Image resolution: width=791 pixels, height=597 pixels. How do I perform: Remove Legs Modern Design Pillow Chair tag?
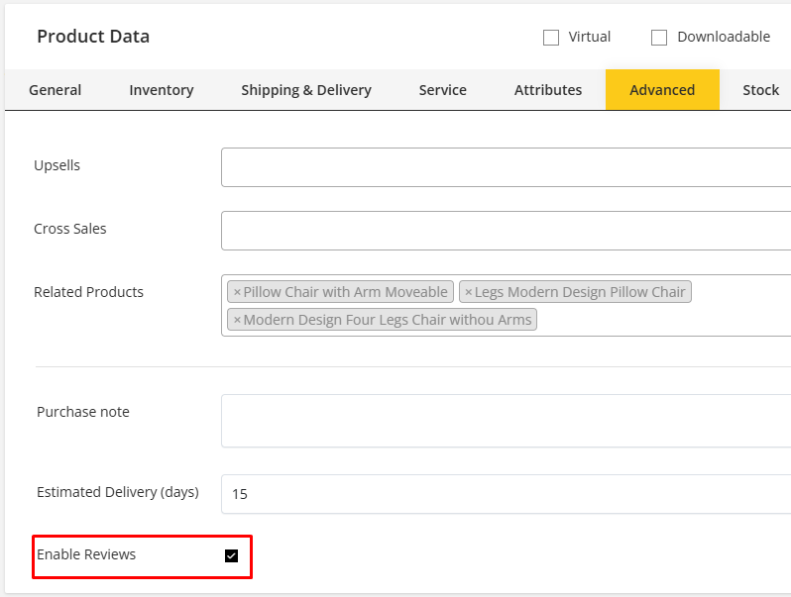click(469, 292)
